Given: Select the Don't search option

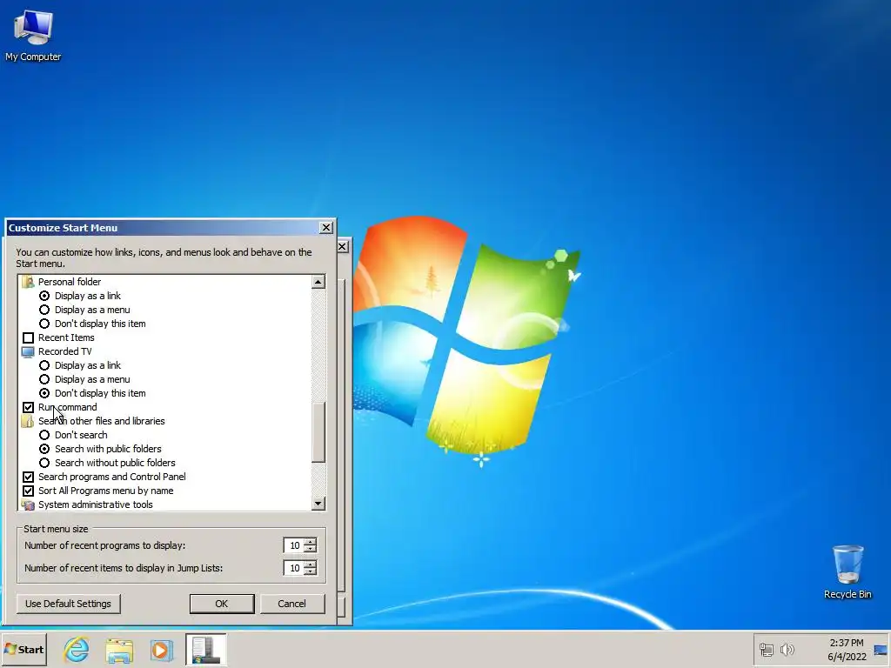Looking at the screenshot, I should coord(44,435).
